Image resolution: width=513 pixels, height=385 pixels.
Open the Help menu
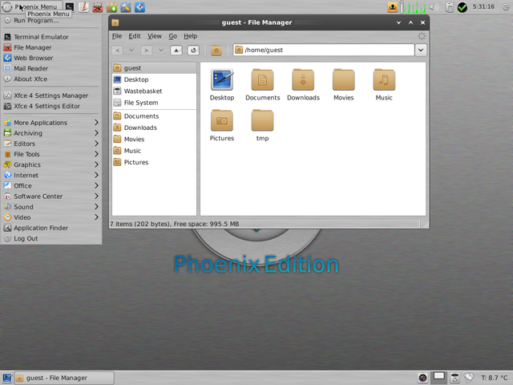190,36
